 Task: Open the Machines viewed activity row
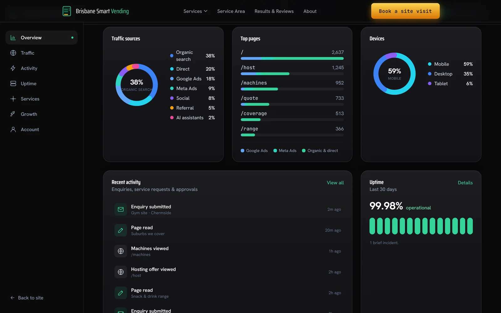[x=228, y=251]
